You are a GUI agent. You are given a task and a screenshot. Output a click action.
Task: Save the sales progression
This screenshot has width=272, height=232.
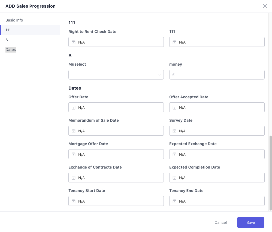[250, 222]
